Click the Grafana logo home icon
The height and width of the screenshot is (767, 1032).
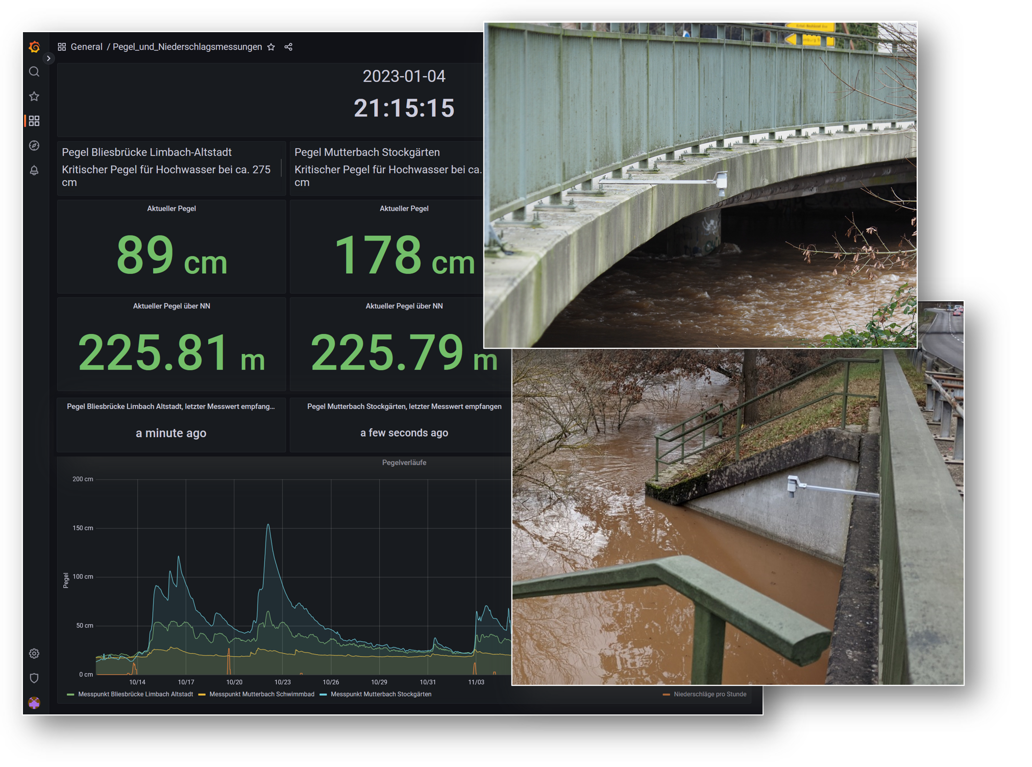tap(34, 47)
